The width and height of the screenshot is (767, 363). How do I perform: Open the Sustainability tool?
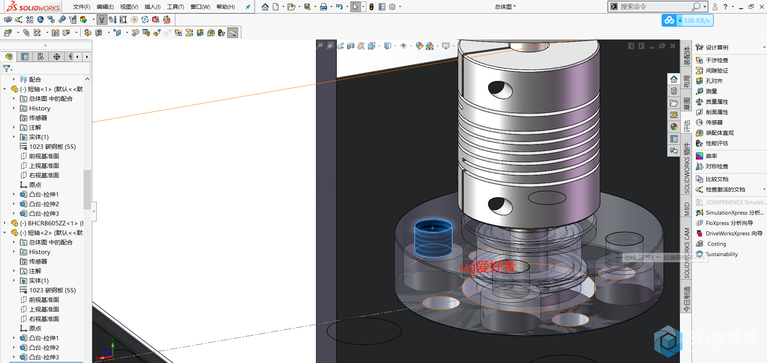click(717, 254)
